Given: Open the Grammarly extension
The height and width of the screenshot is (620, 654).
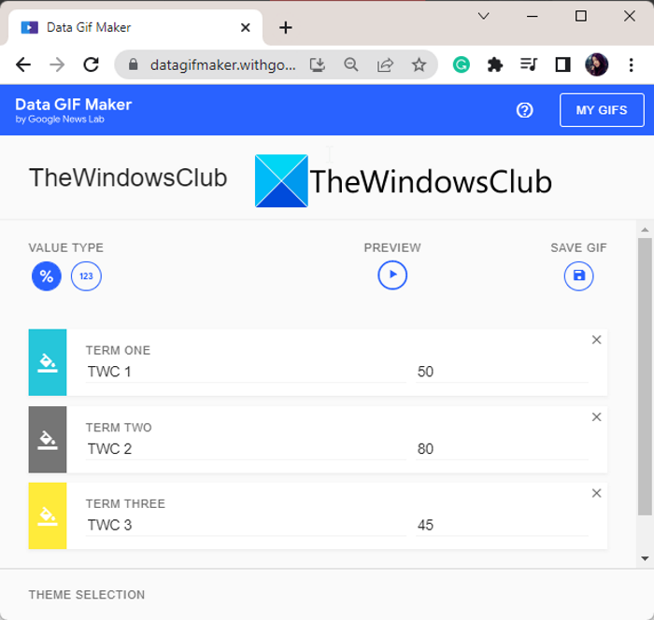Looking at the screenshot, I should (x=462, y=64).
